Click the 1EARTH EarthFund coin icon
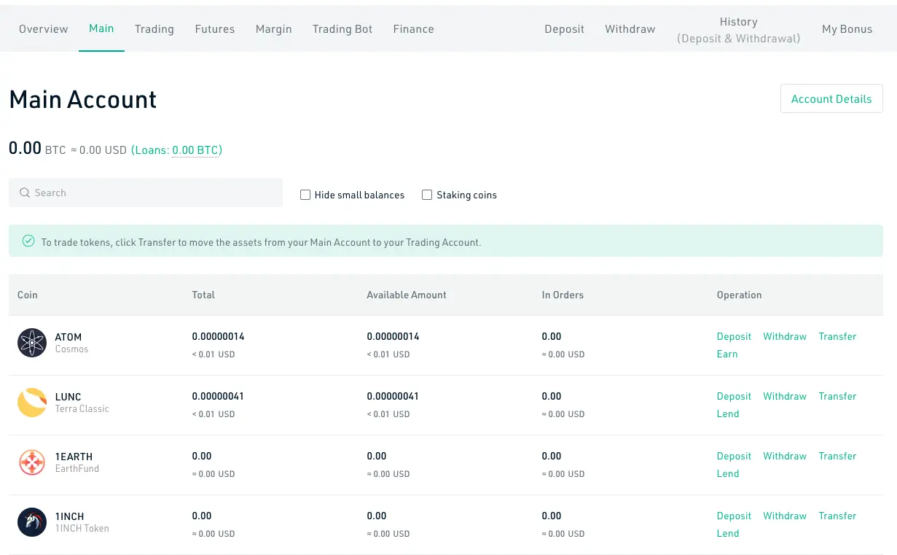The width and height of the screenshot is (897, 555). 32,462
